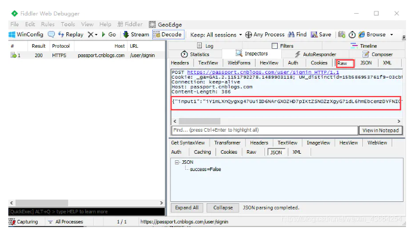Select request Headers inspector tab
Screen dimensions: 409x230
coord(180,63)
